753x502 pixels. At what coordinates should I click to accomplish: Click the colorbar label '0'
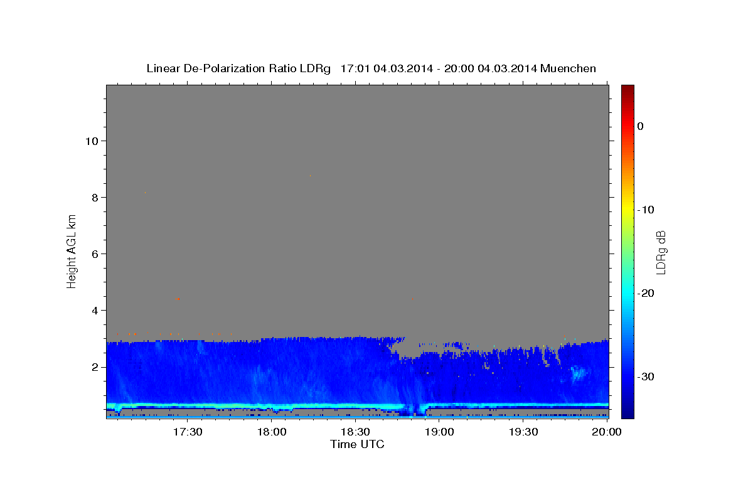(640, 126)
